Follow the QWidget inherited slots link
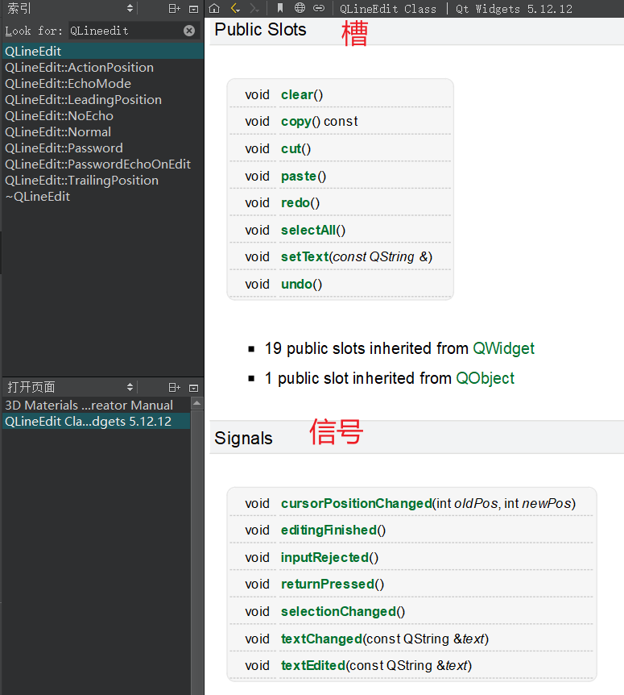This screenshot has width=624, height=695. 503,348
